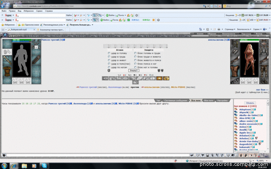
Task: Open user 'Andro assassin' from the room list
Action: click(x=248, y=124)
